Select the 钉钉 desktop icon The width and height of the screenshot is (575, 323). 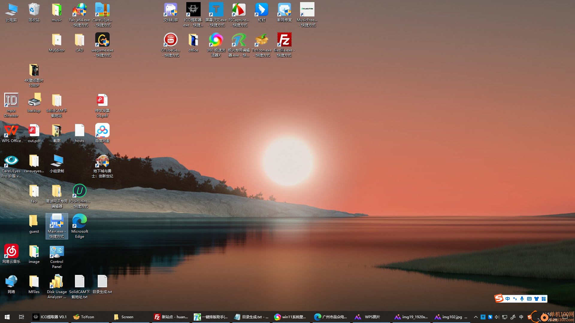point(262,13)
